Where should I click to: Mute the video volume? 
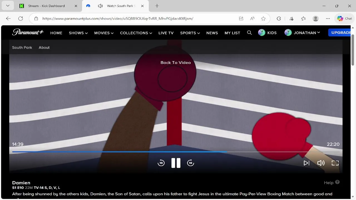(321, 163)
